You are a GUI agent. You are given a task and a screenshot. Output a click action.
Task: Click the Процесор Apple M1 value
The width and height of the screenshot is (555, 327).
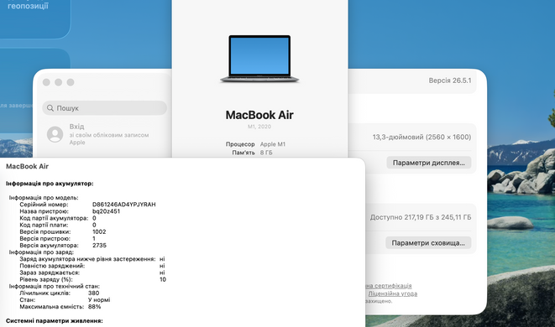coord(273,144)
